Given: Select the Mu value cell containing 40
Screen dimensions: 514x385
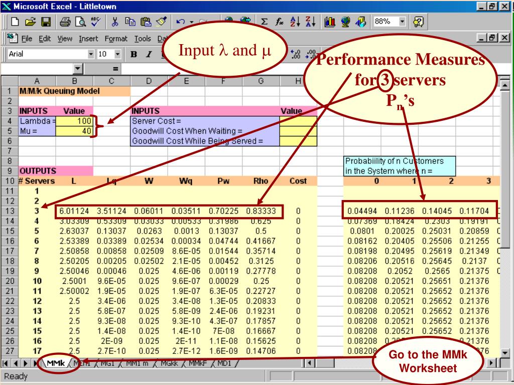Looking at the screenshot, I should click(74, 131).
